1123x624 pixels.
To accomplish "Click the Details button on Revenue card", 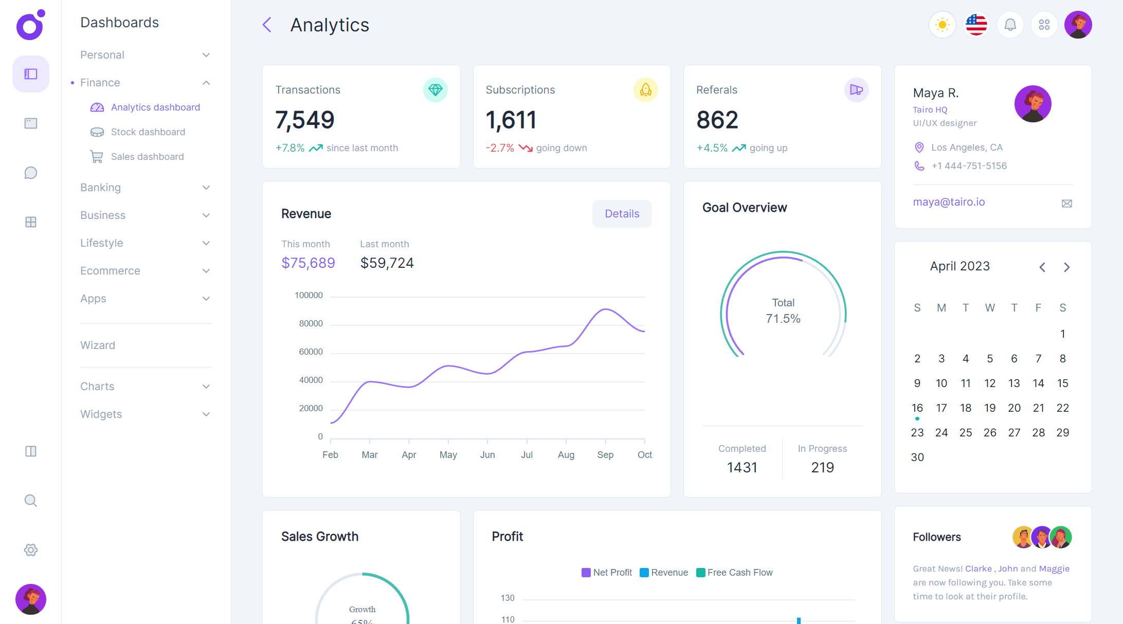I will pos(622,213).
